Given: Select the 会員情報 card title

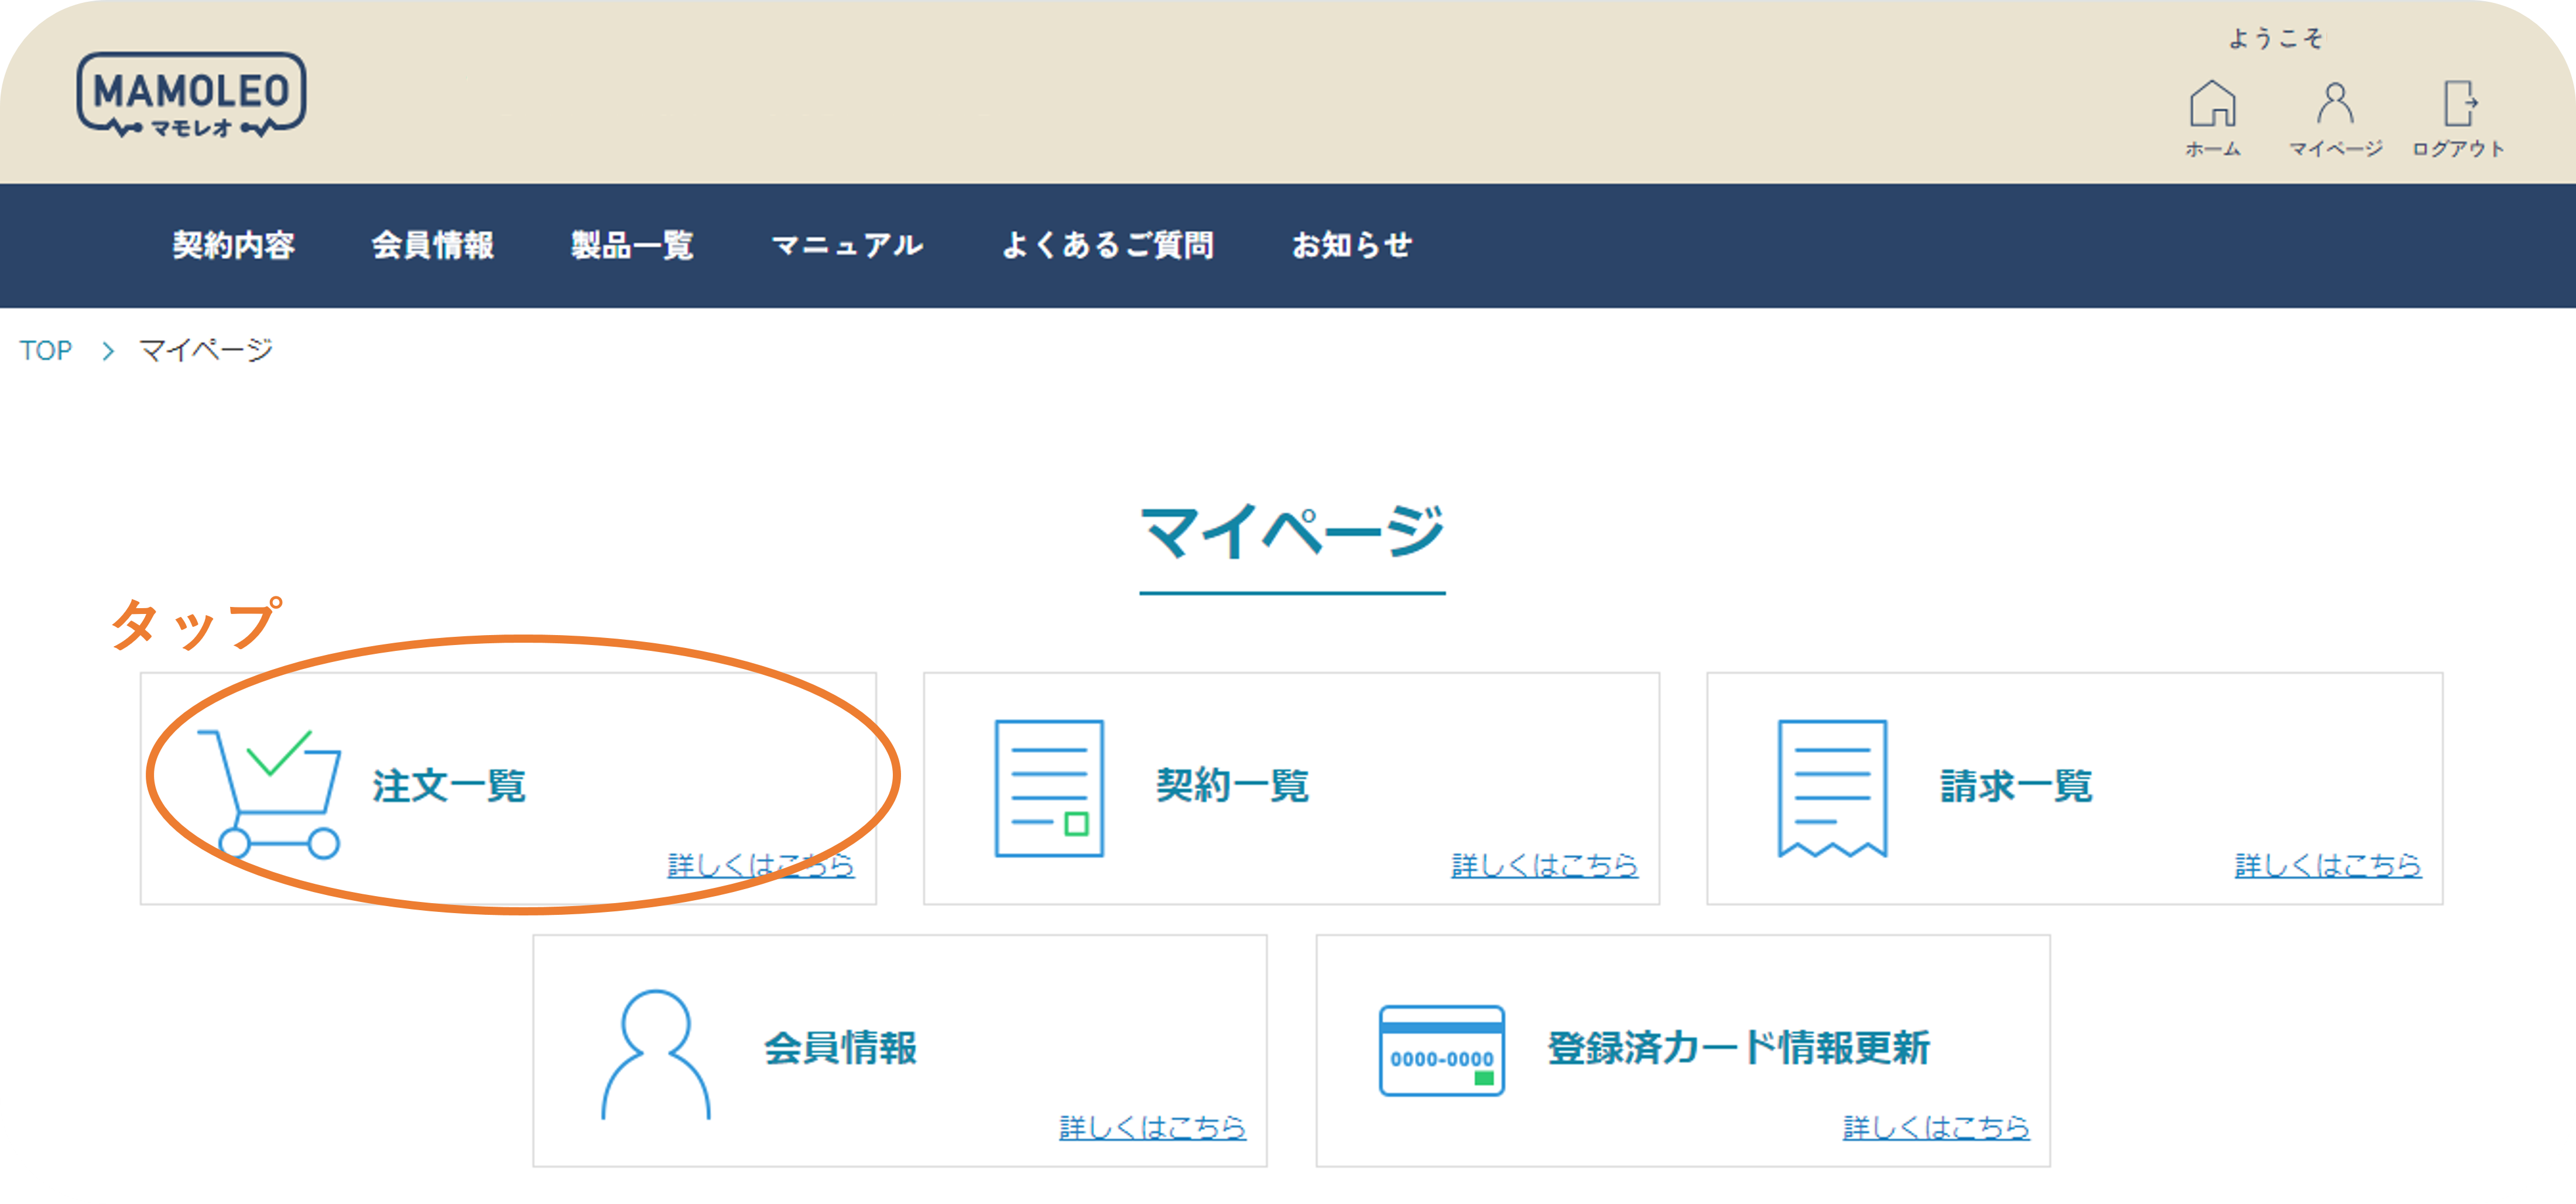Looking at the screenshot, I should pos(841,1048).
